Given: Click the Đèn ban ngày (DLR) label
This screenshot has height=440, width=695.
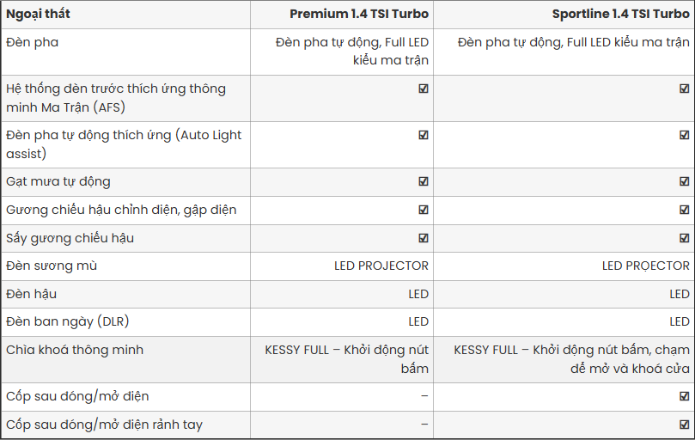Looking at the screenshot, I should point(67,321).
